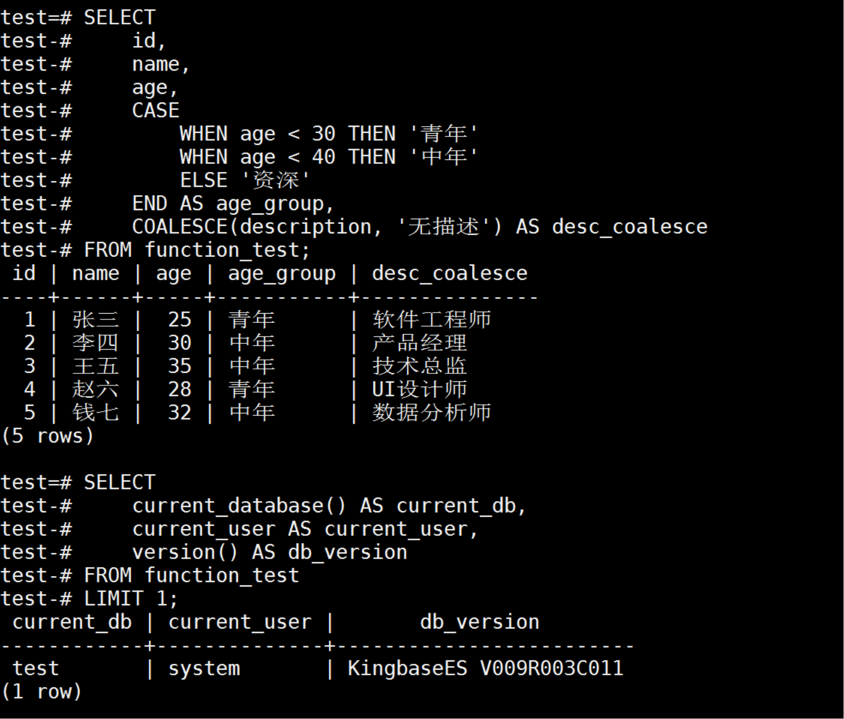Click the '(1 row)' result count
Image resolution: width=844 pixels, height=719 pixels.
pyautogui.click(x=41, y=692)
